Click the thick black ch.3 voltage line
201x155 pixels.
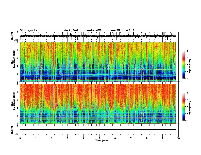click(98, 130)
